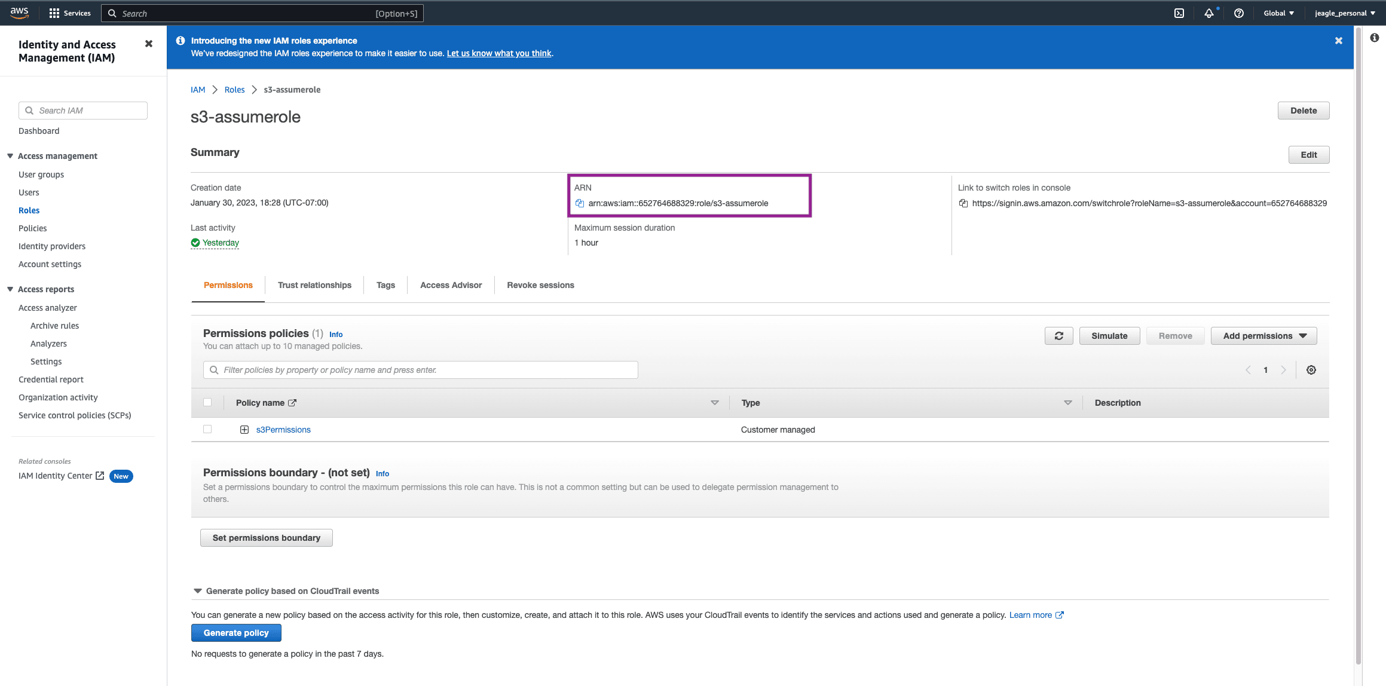Copy the switch-role console link icon
This screenshot has width=1386, height=686.
(x=963, y=203)
